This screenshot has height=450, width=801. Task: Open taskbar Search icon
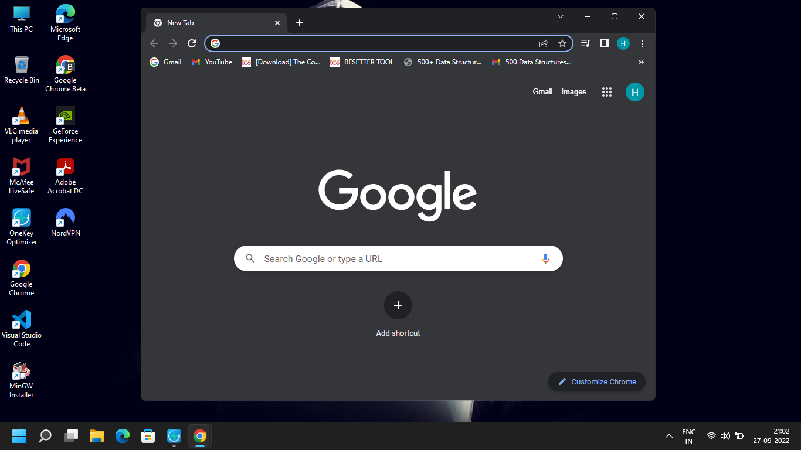point(45,436)
